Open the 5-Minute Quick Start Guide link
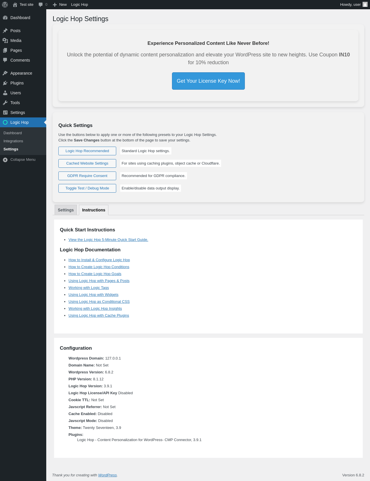Image resolution: width=370 pixels, height=481 pixels. (108, 240)
